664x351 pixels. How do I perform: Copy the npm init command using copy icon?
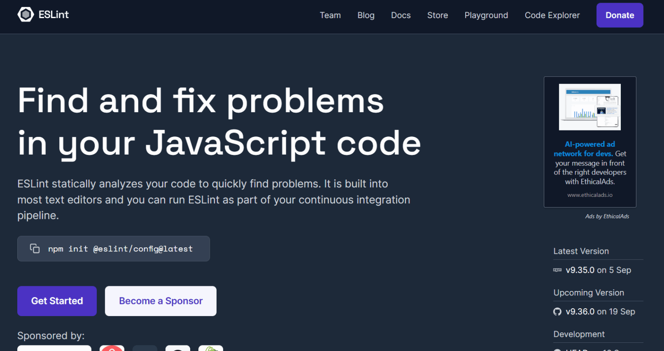coord(35,248)
